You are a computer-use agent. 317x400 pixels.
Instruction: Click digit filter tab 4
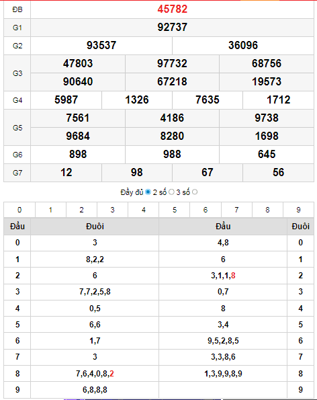click(144, 210)
